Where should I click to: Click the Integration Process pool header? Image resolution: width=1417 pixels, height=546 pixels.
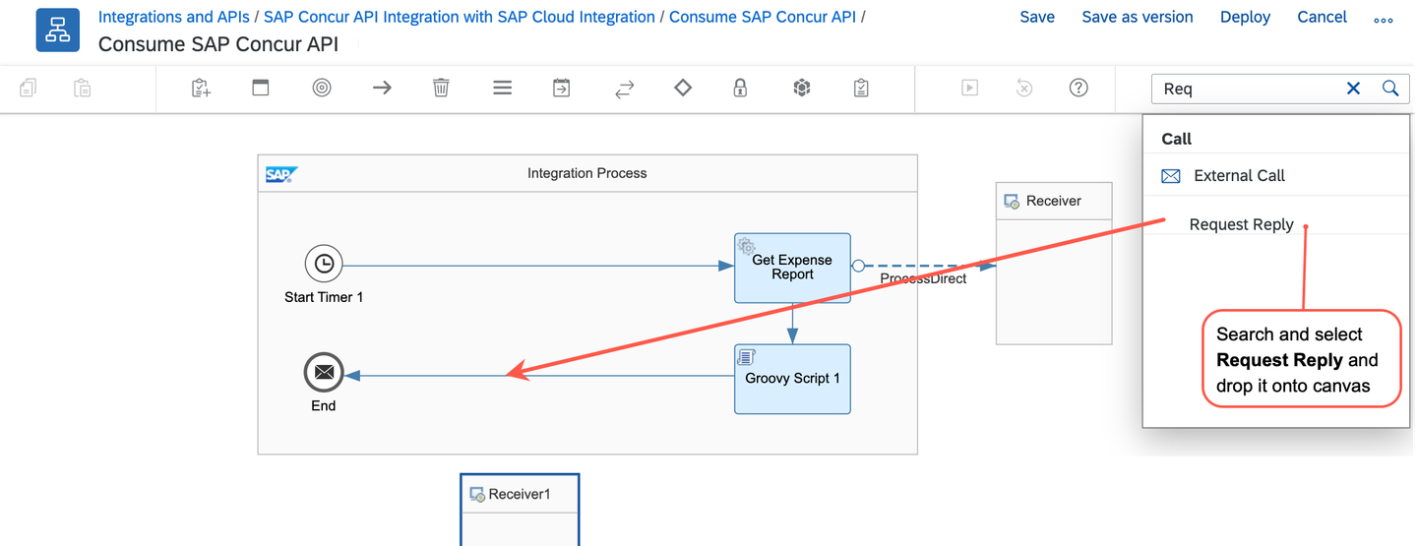tap(587, 173)
